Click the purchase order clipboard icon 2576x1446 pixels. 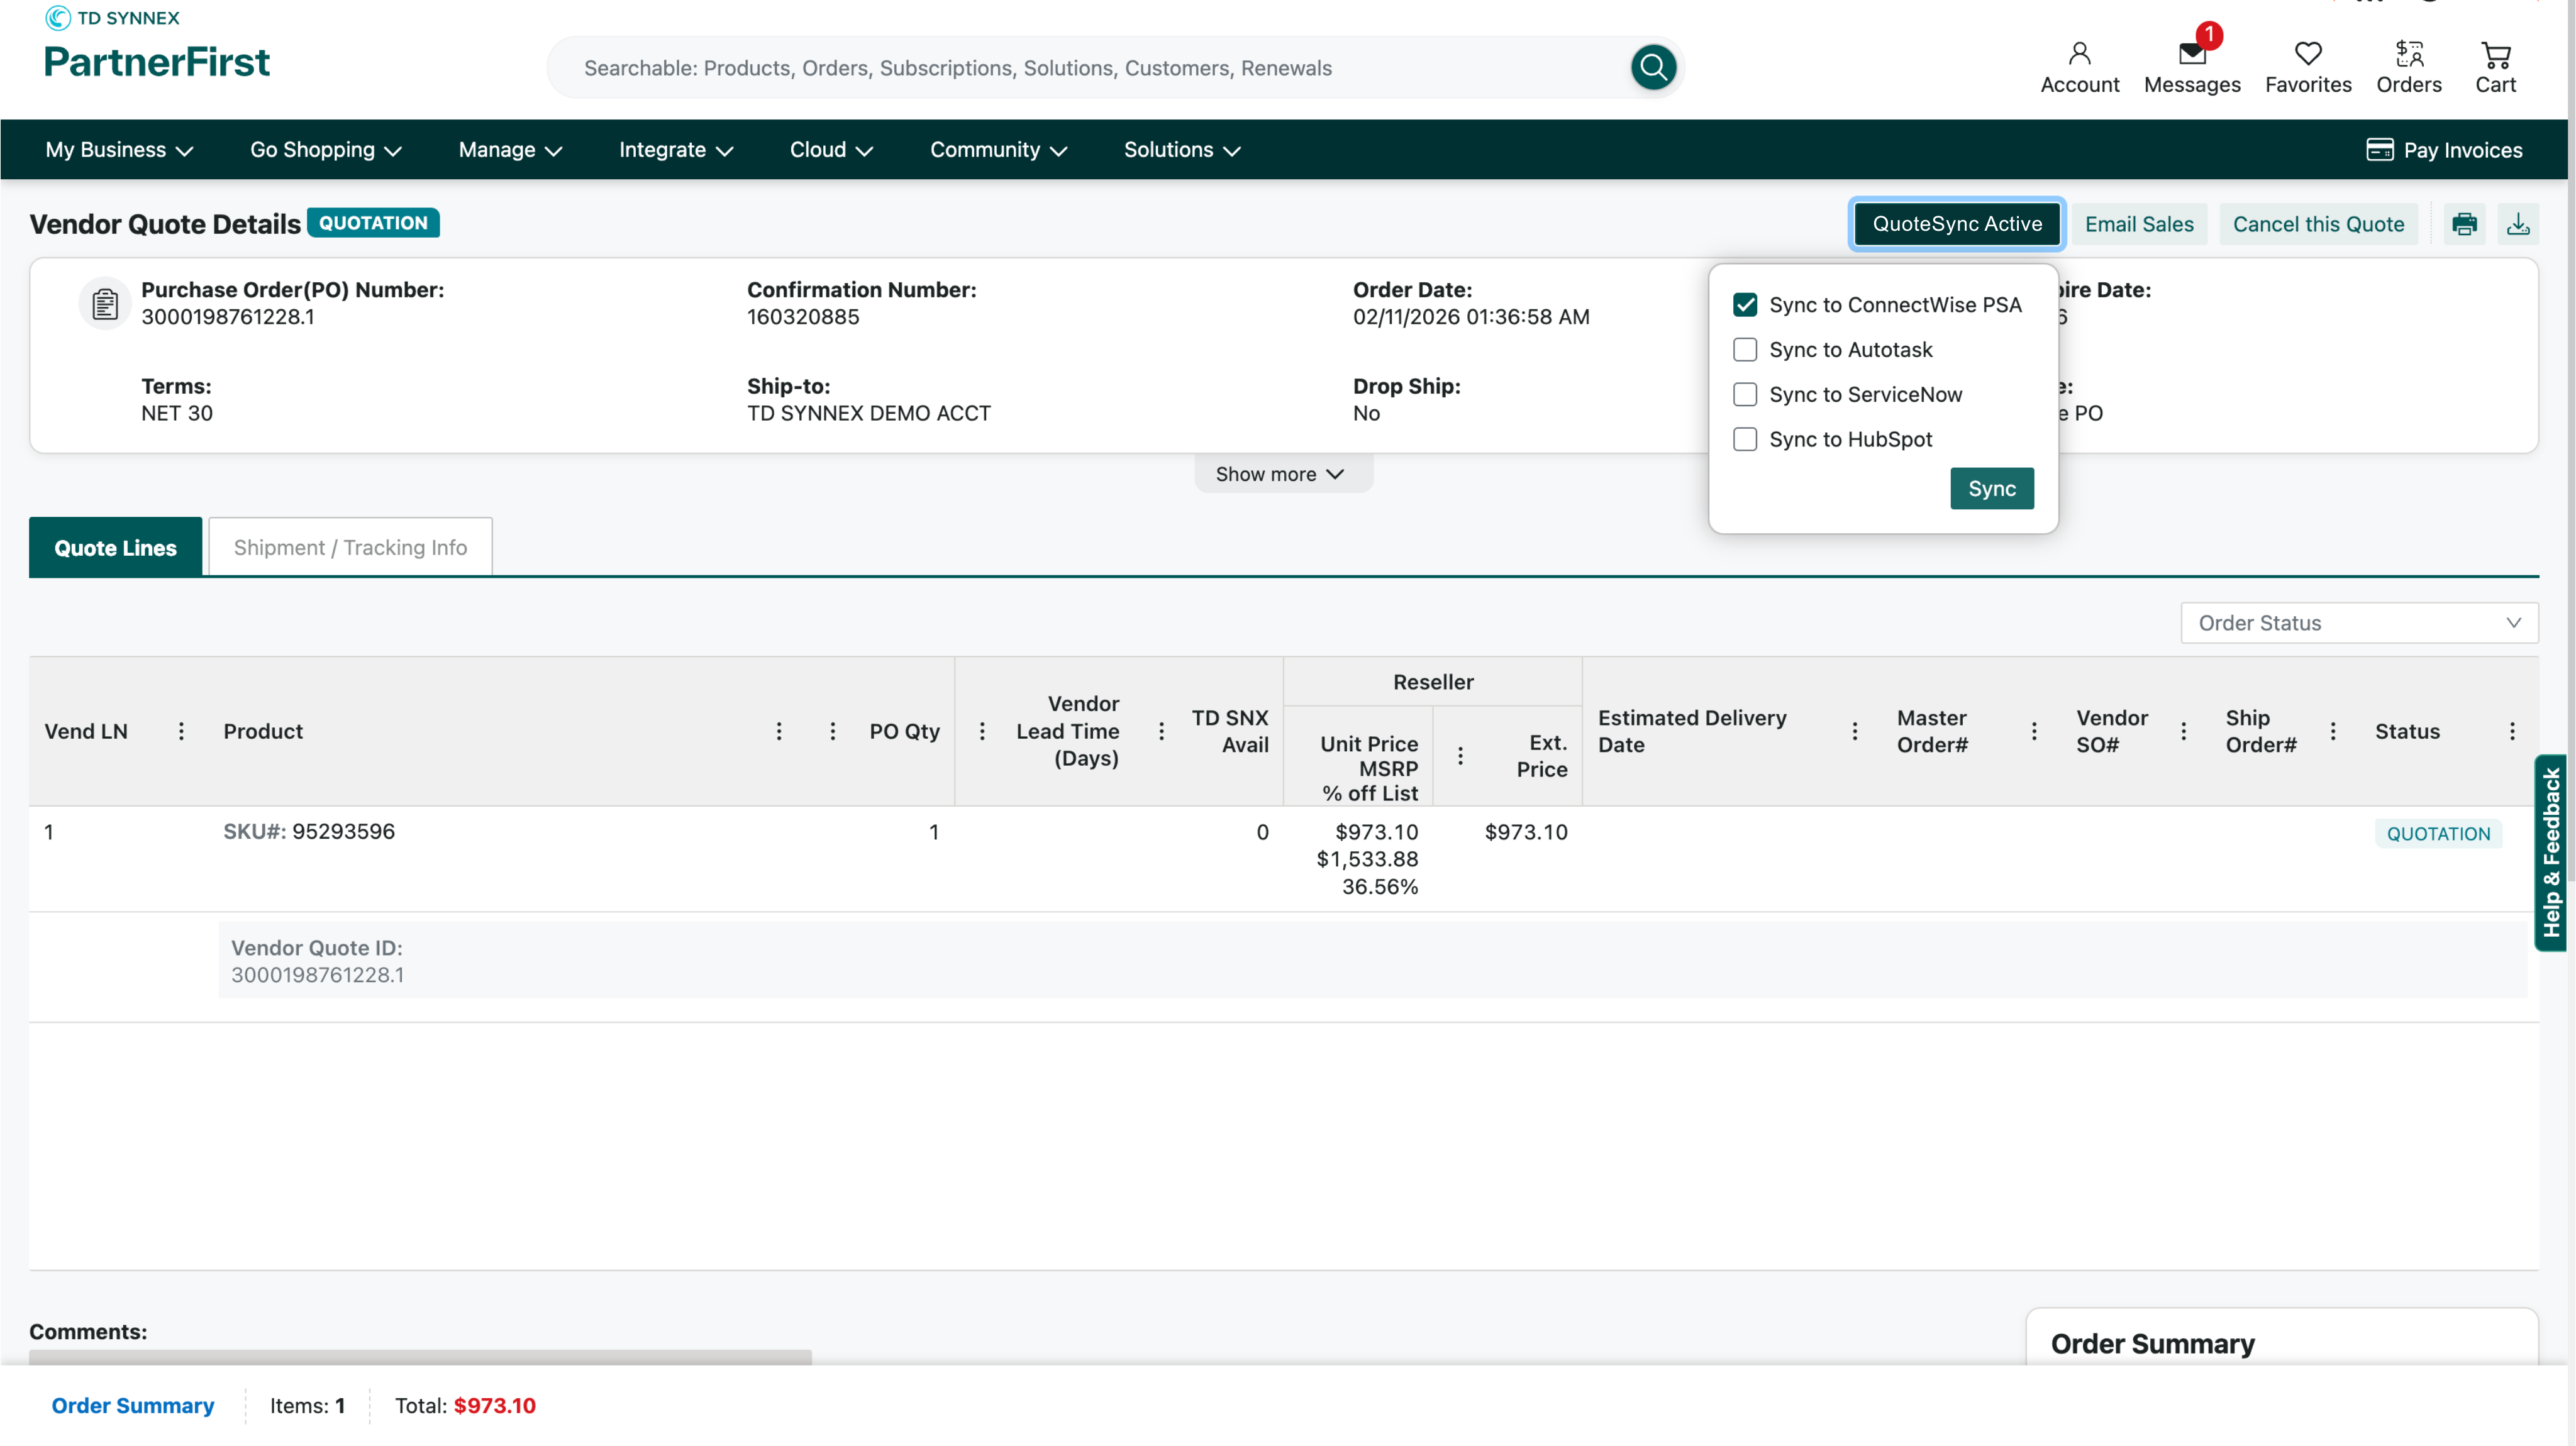[x=105, y=303]
